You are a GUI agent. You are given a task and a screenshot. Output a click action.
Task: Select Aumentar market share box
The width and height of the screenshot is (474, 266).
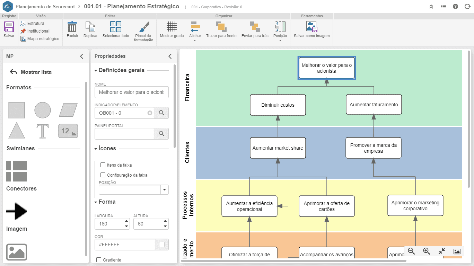click(x=278, y=148)
